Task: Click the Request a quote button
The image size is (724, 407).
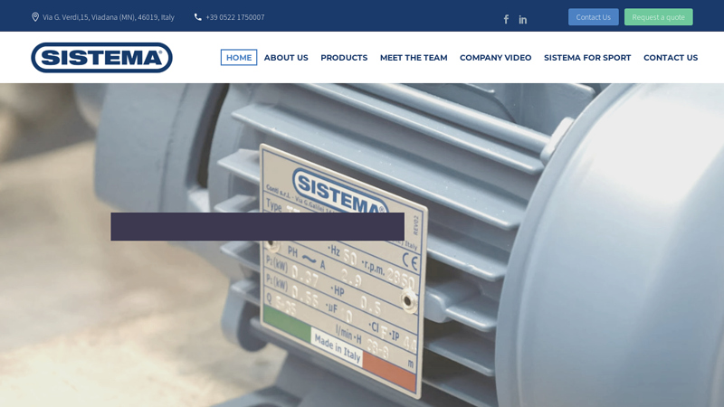Action: coord(659,17)
